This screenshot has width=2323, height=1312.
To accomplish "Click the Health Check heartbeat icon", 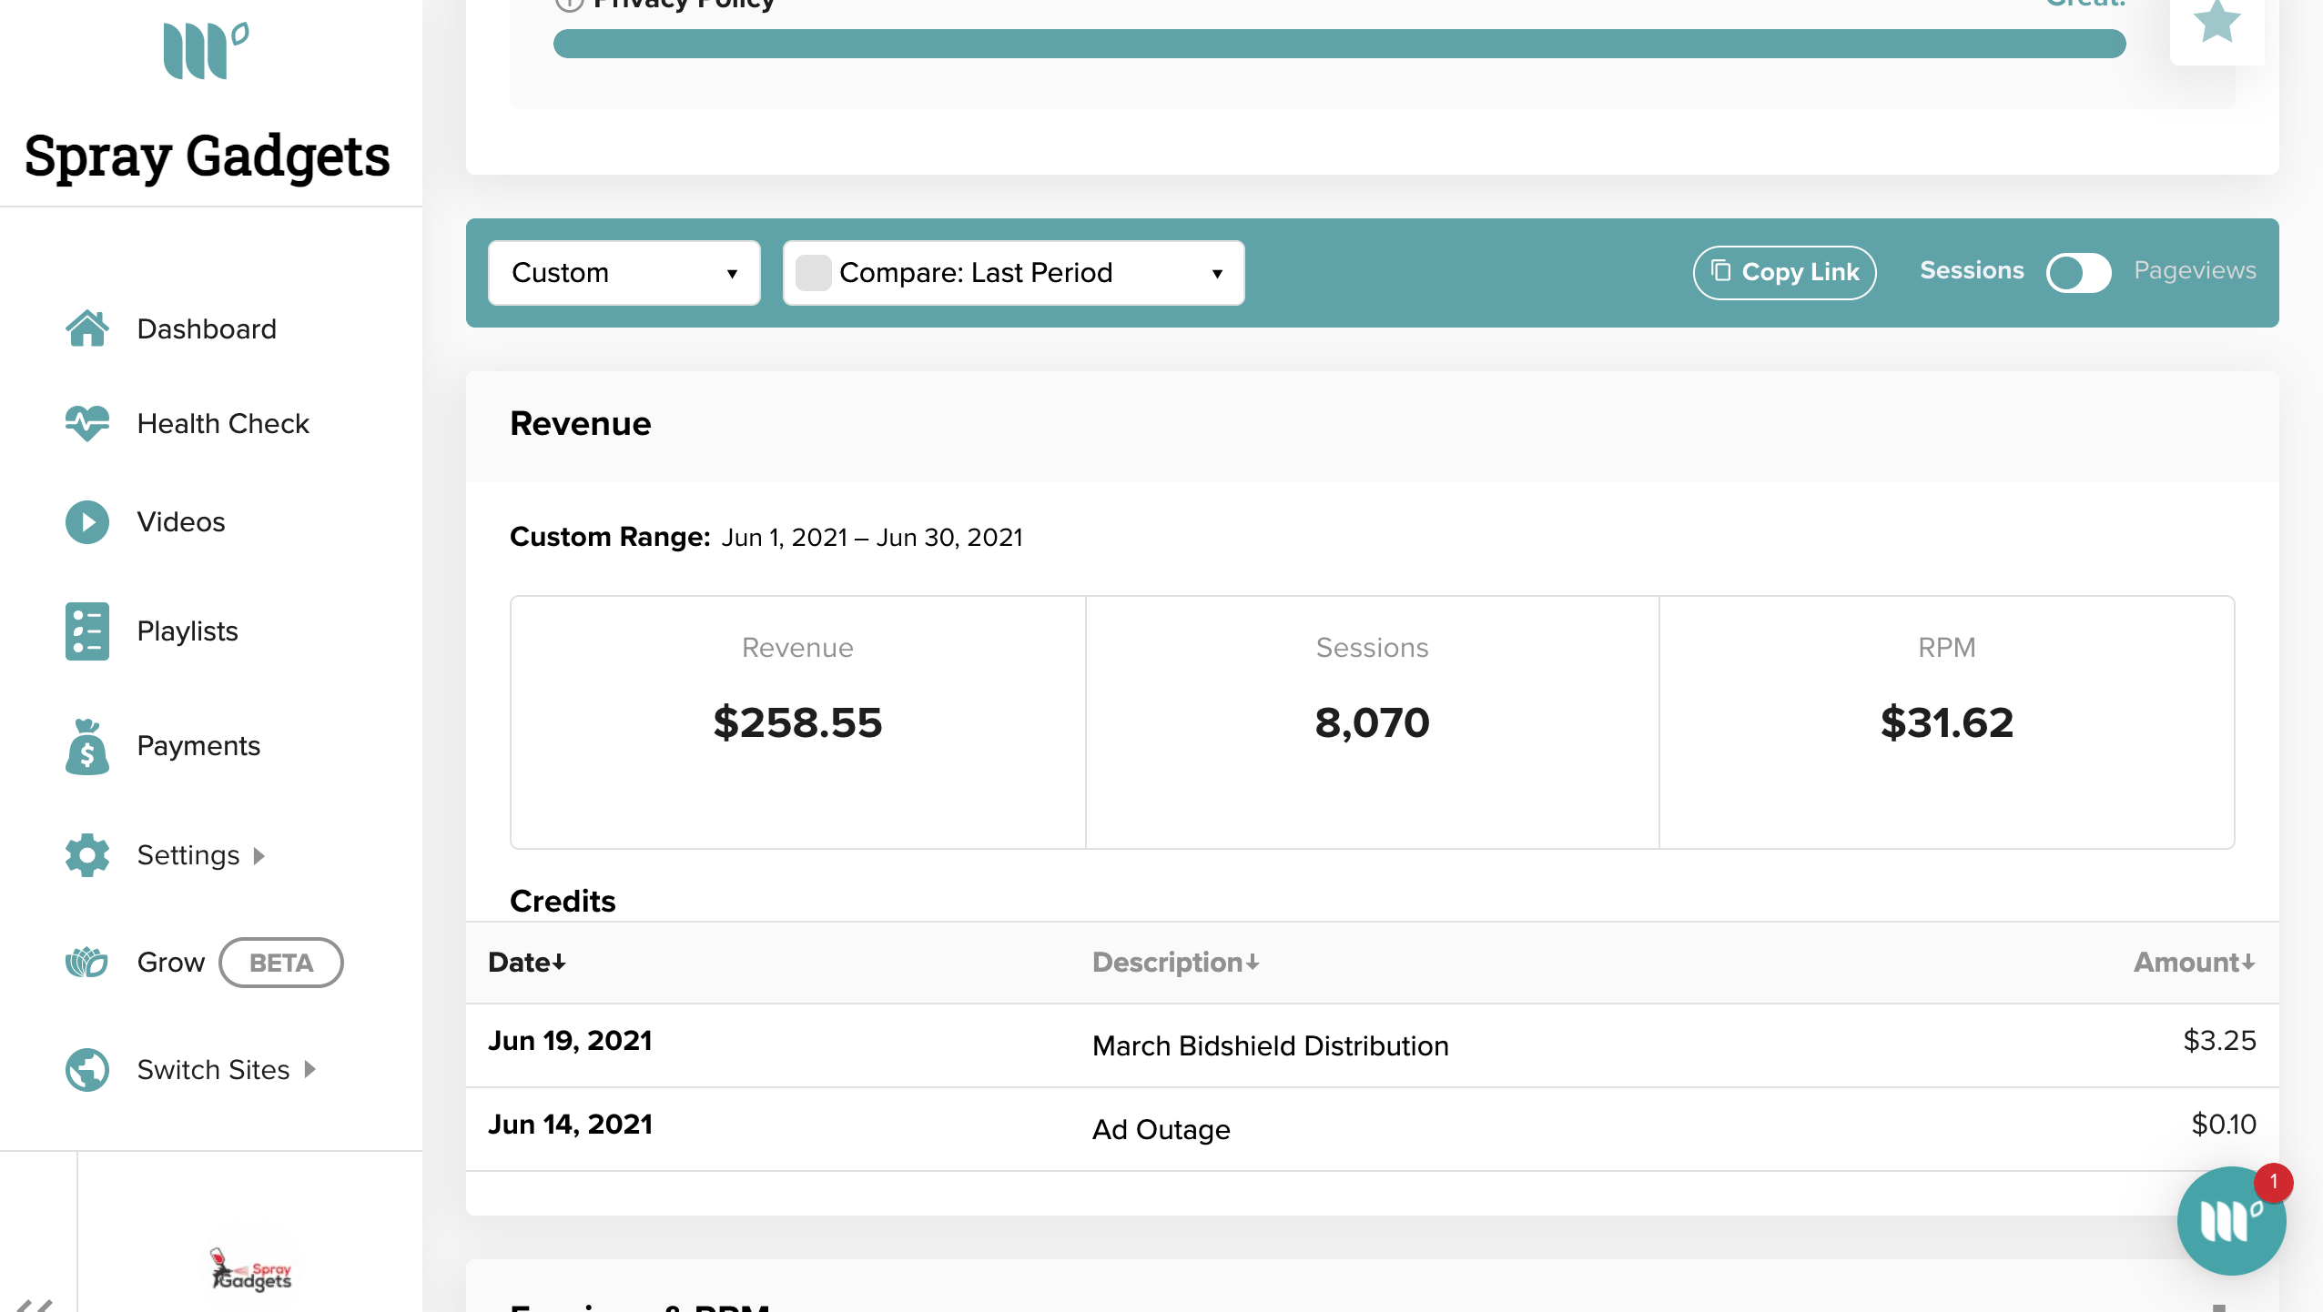I will point(86,423).
